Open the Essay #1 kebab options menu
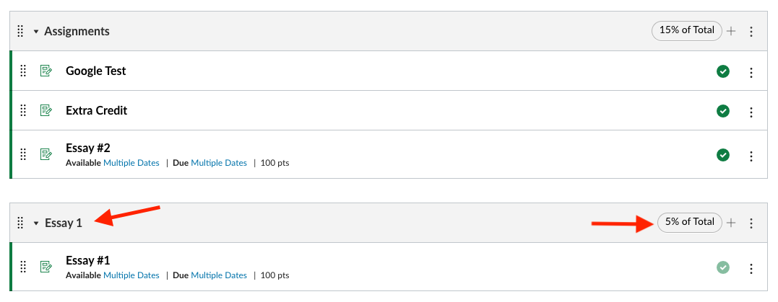 [751, 268]
